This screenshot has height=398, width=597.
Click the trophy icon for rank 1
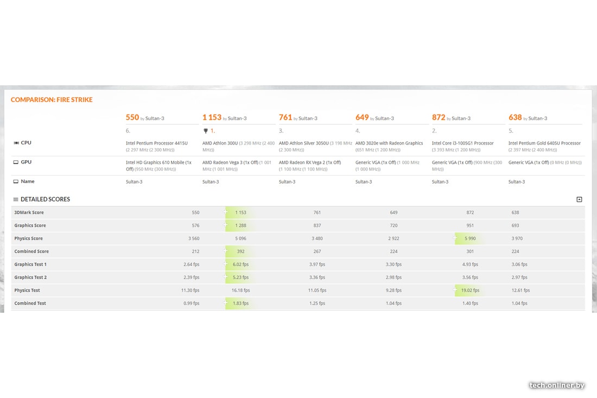click(206, 131)
